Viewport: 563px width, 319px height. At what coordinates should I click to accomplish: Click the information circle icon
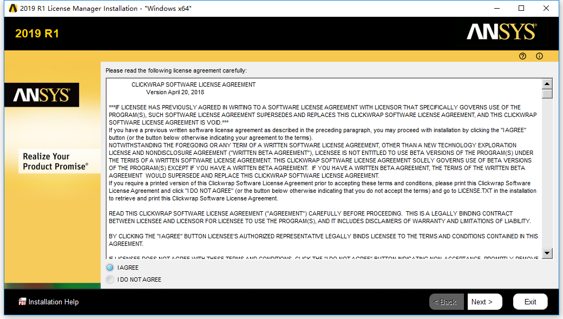coord(539,56)
